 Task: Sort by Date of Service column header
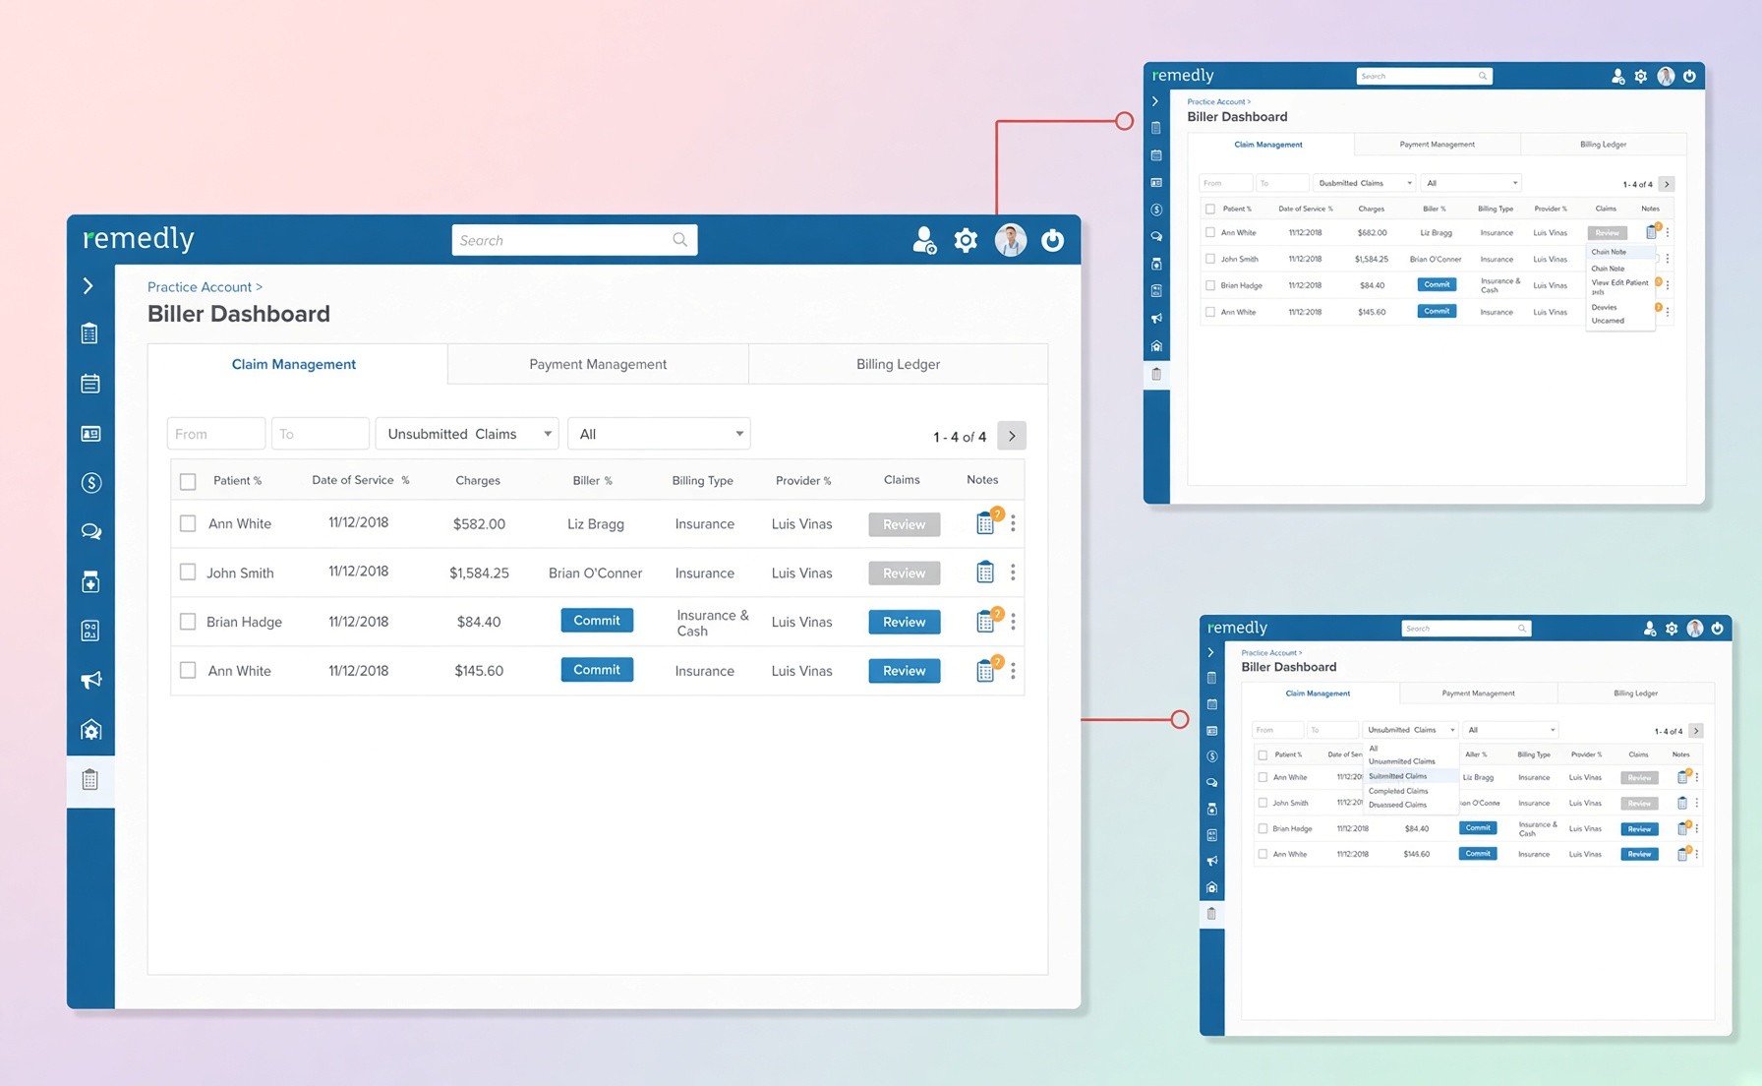[x=360, y=480]
